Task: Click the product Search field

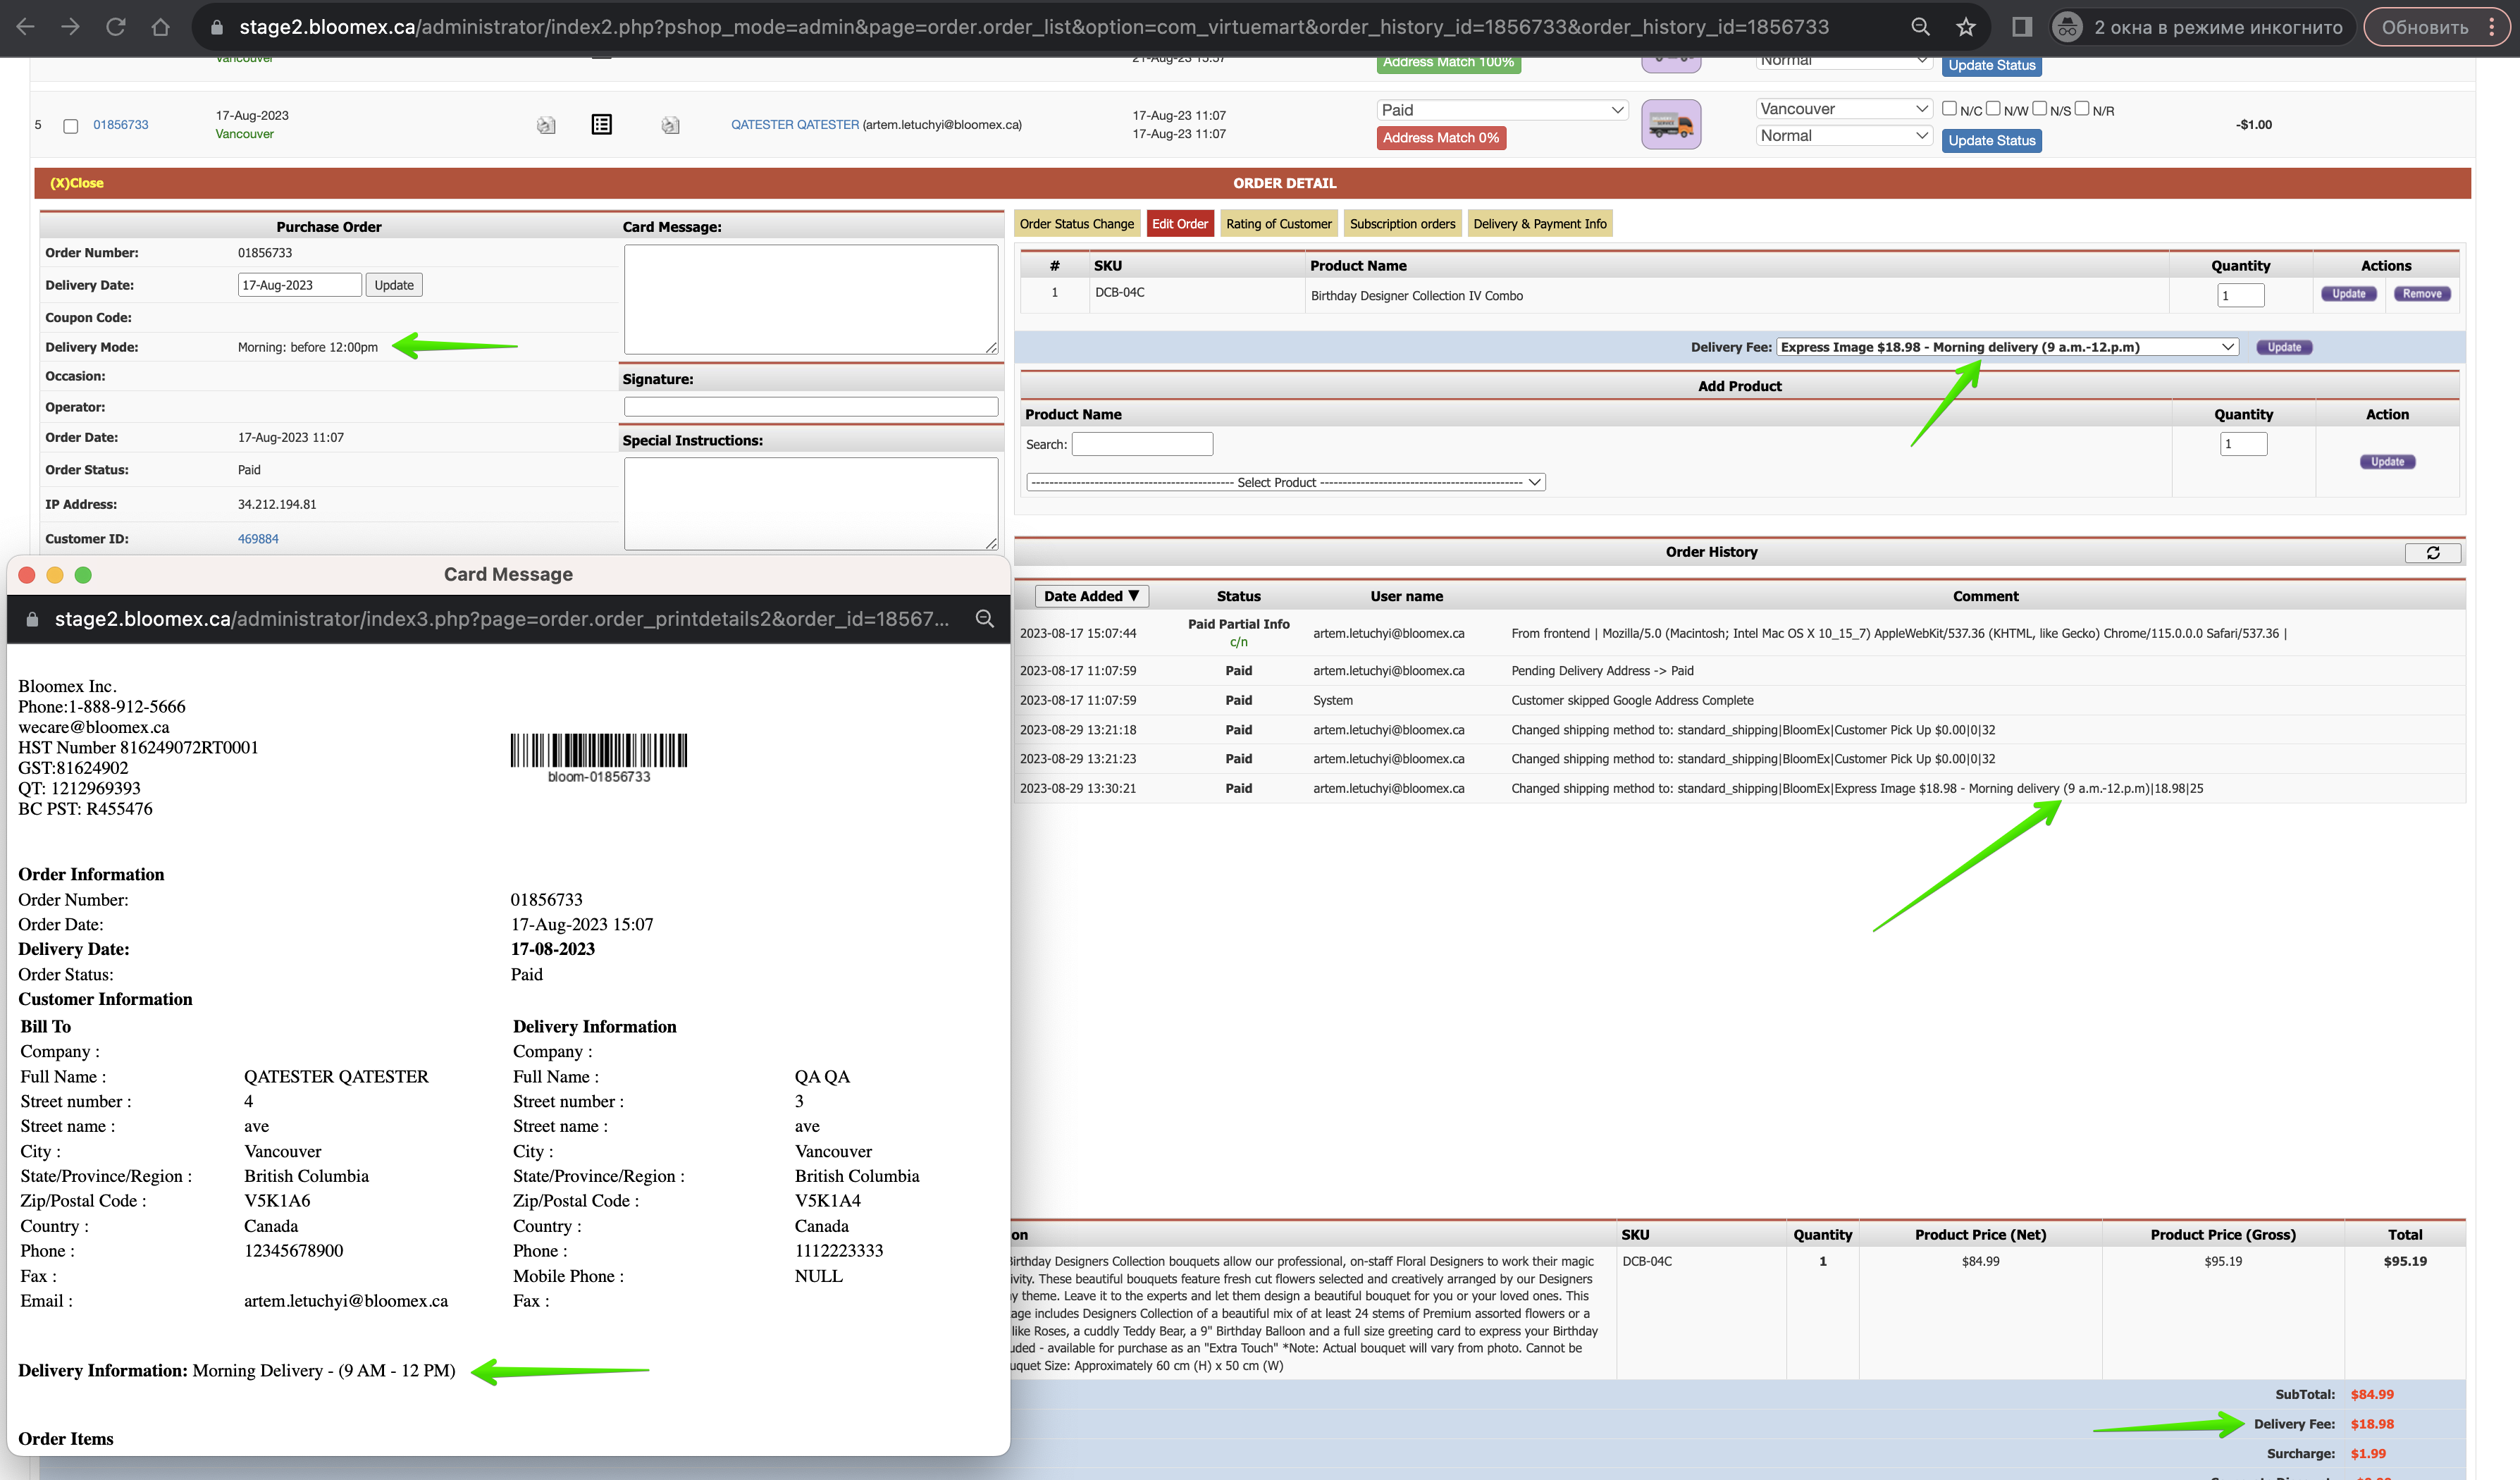Action: click(x=1142, y=444)
